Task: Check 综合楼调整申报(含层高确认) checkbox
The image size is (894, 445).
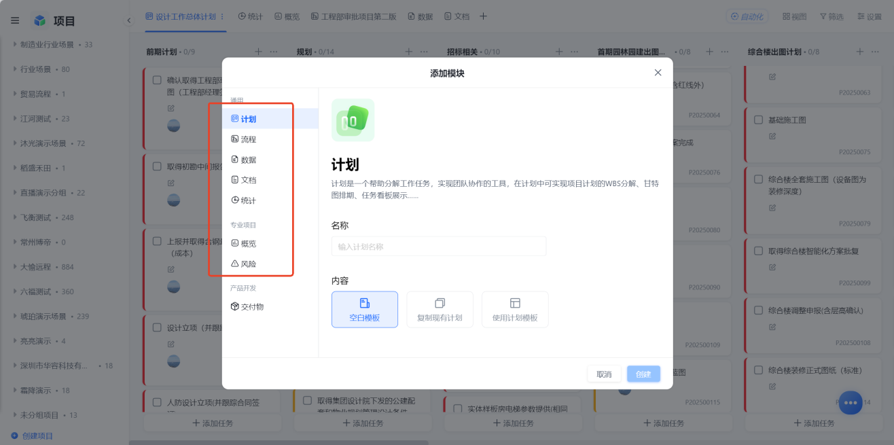Action: coord(759,311)
